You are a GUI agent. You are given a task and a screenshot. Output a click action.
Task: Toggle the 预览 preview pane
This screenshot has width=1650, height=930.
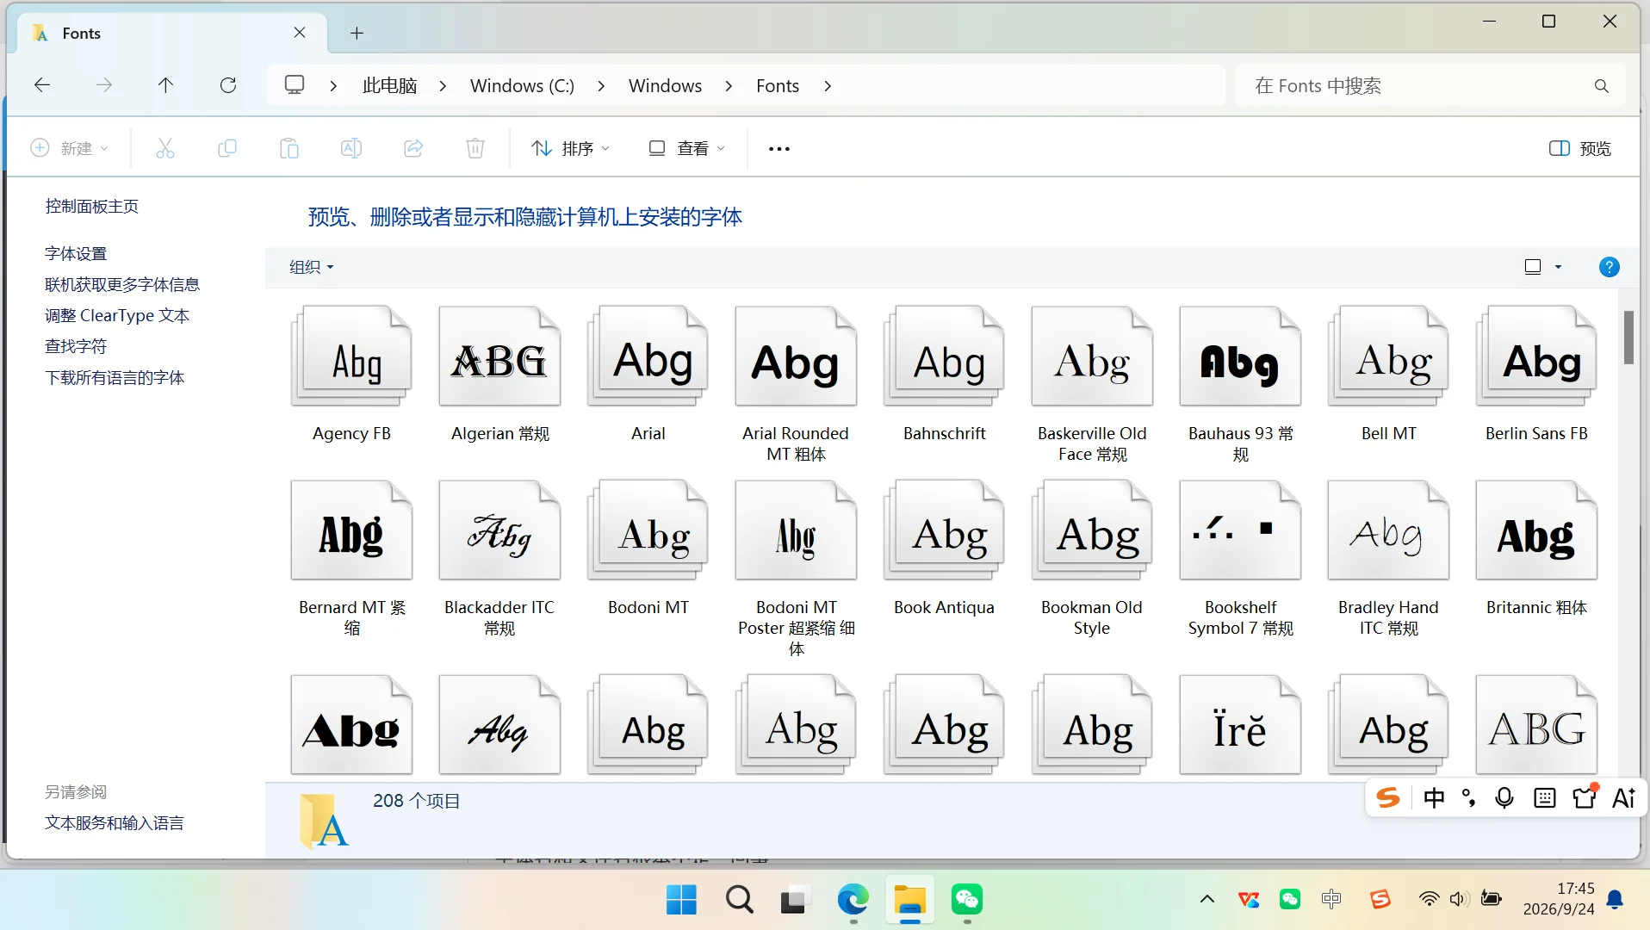point(1580,149)
